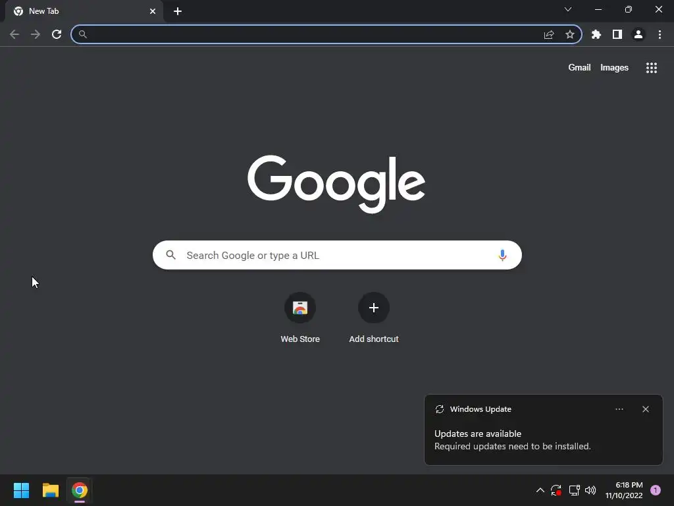The image size is (674, 506).
Task: Dismiss the Windows Update notification
Action: coord(646,409)
